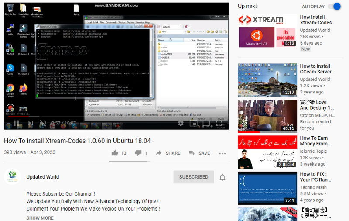Enter full screen mode
This screenshot has height=221, width=349.
coord(220,124)
